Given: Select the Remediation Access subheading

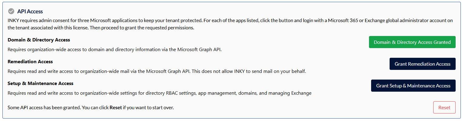Looking at the screenshot, I should (30, 62).
